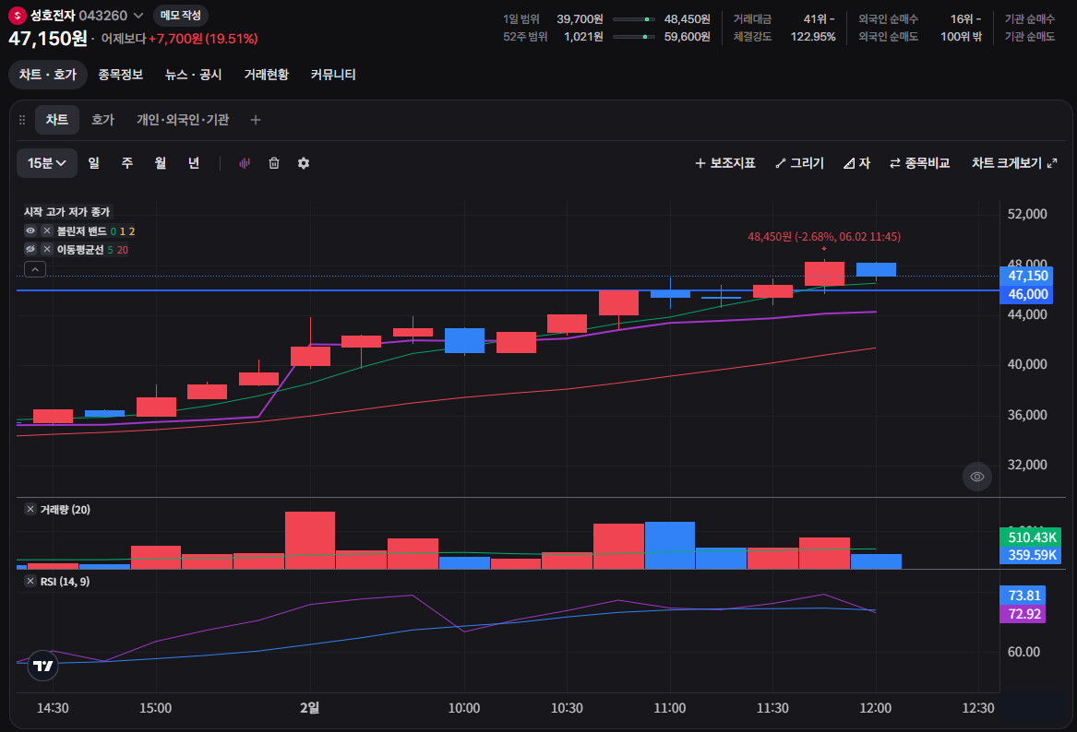Image resolution: width=1077 pixels, height=732 pixels.
Task: Open the News and Disclosures tab
Action: click(x=193, y=75)
